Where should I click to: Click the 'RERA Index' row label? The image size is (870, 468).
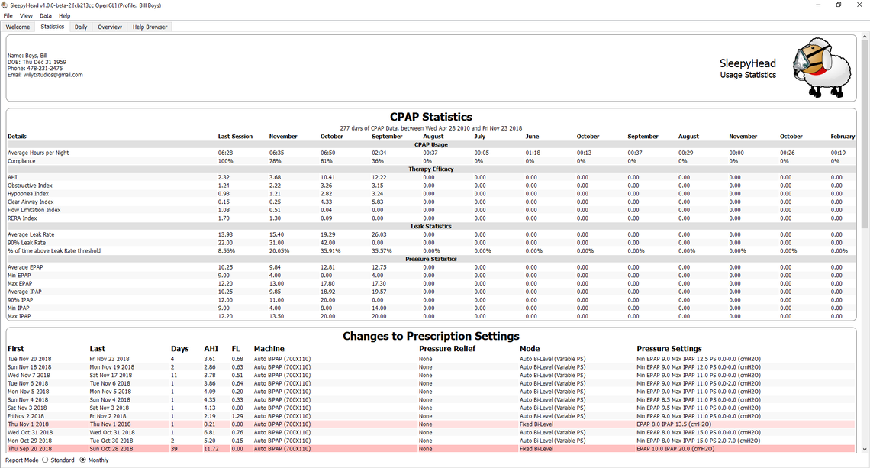pos(22,218)
